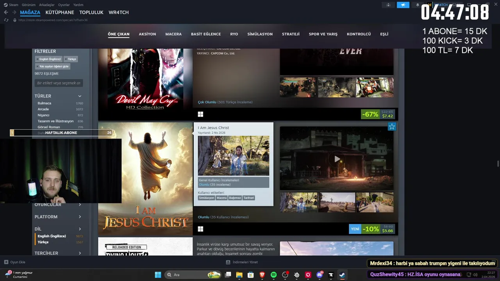Toggle English (İngilizce) under Dil
Image resolution: width=500 pixels, height=281 pixels.
(52, 236)
